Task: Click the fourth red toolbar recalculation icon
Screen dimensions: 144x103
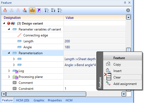Action: [25, 10]
